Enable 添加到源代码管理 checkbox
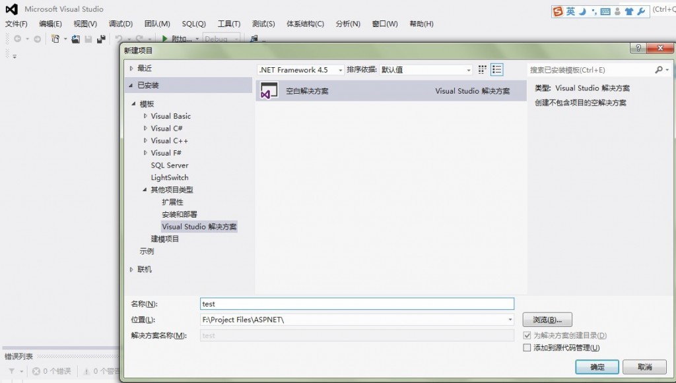Viewport: 676px width, 383px height. pos(527,347)
